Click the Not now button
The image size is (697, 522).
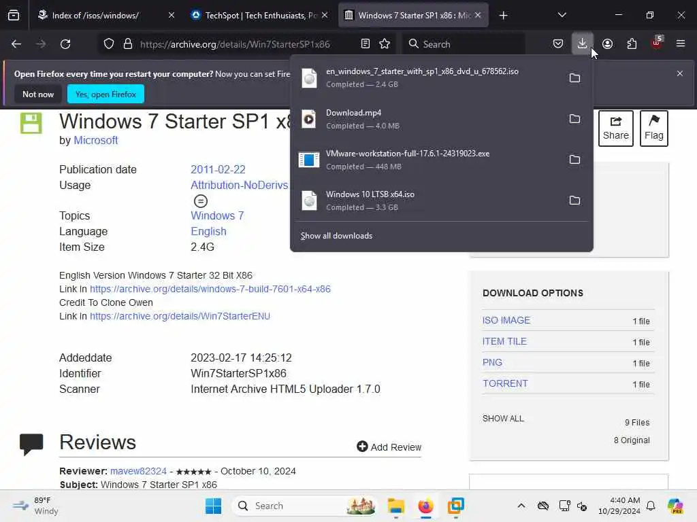(38, 94)
